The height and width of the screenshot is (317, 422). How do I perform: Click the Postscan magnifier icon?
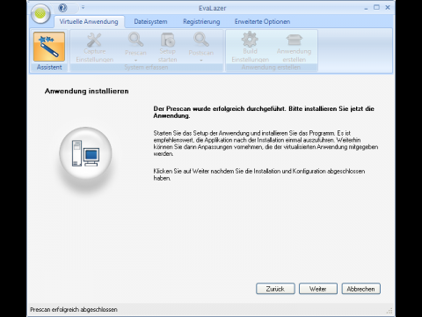[201, 40]
